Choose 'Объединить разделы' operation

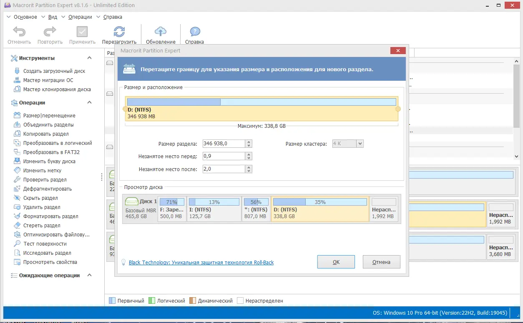point(48,125)
